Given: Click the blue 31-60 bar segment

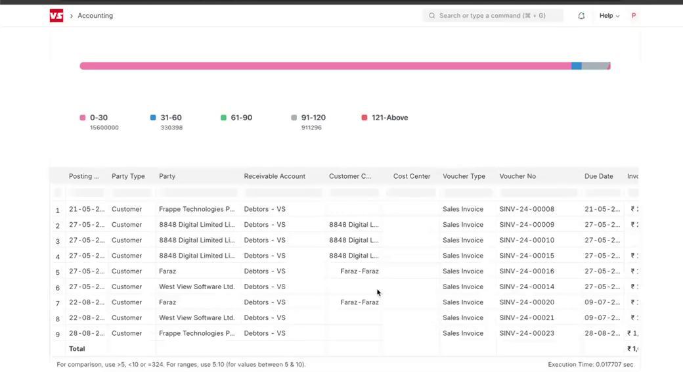Looking at the screenshot, I should click(577, 66).
